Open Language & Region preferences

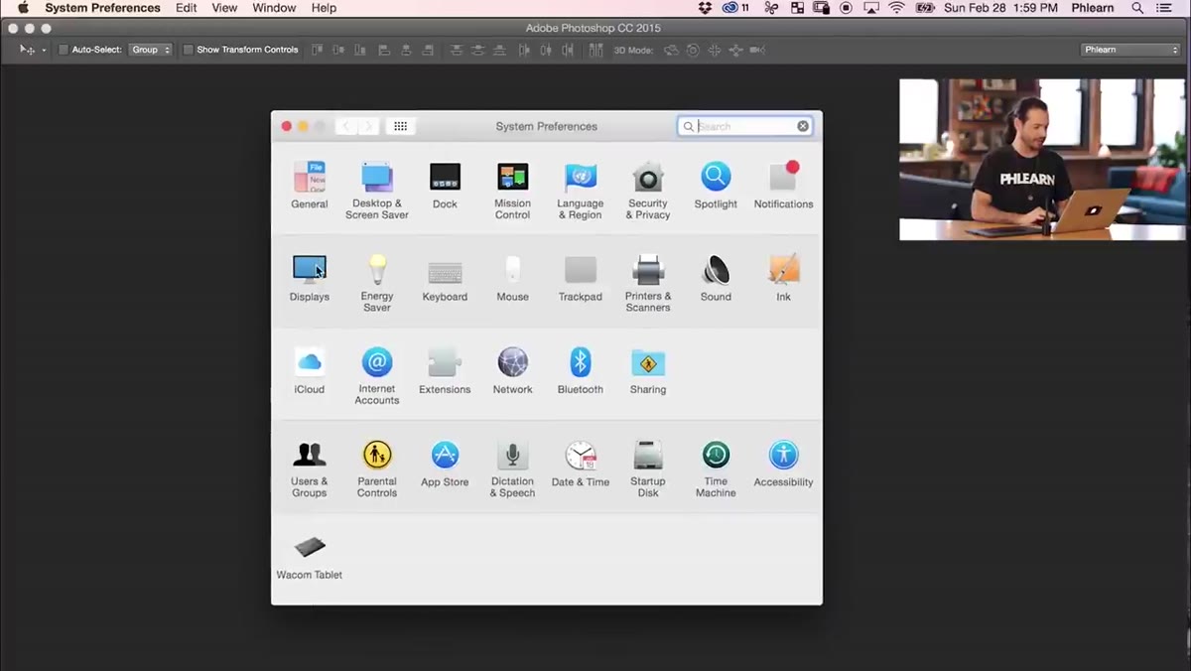(581, 191)
